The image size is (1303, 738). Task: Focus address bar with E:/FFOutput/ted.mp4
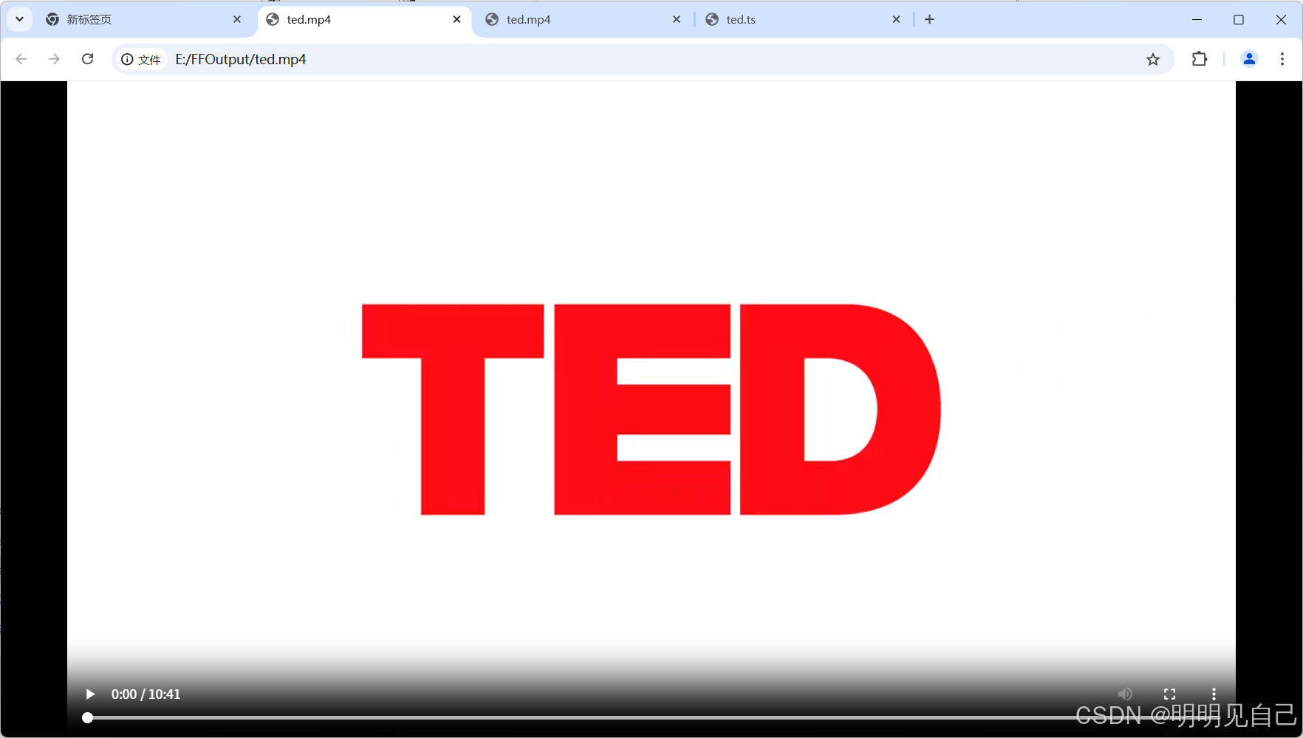coord(643,59)
